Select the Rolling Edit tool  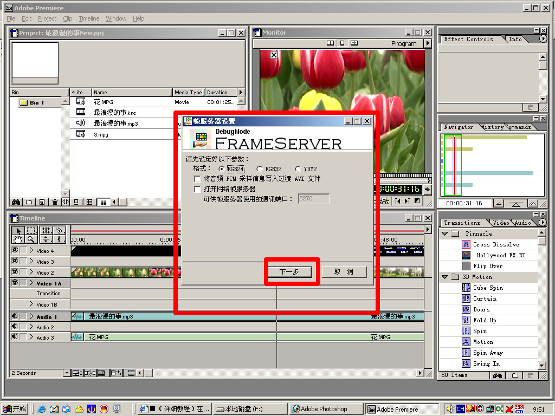(46, 231)
